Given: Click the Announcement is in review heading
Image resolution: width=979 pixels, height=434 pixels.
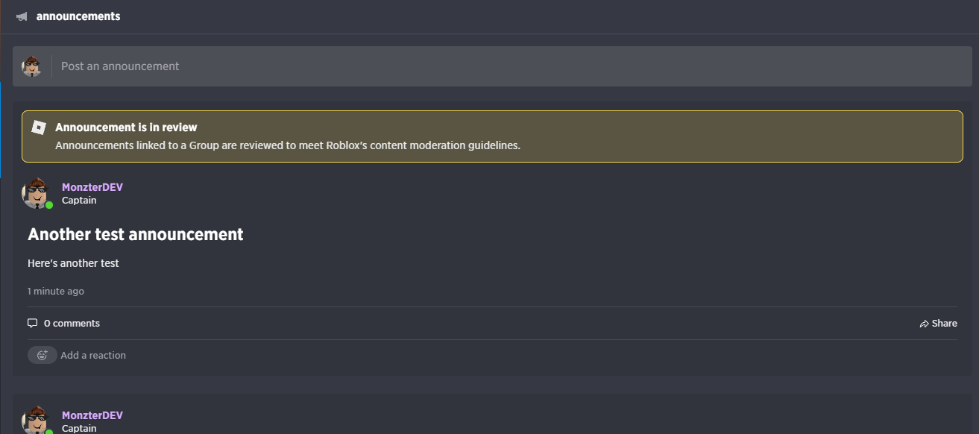Looking at the screenshot, I should [126, 128].
